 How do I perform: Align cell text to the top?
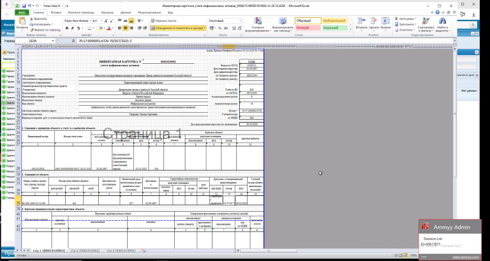click(120, 20)
